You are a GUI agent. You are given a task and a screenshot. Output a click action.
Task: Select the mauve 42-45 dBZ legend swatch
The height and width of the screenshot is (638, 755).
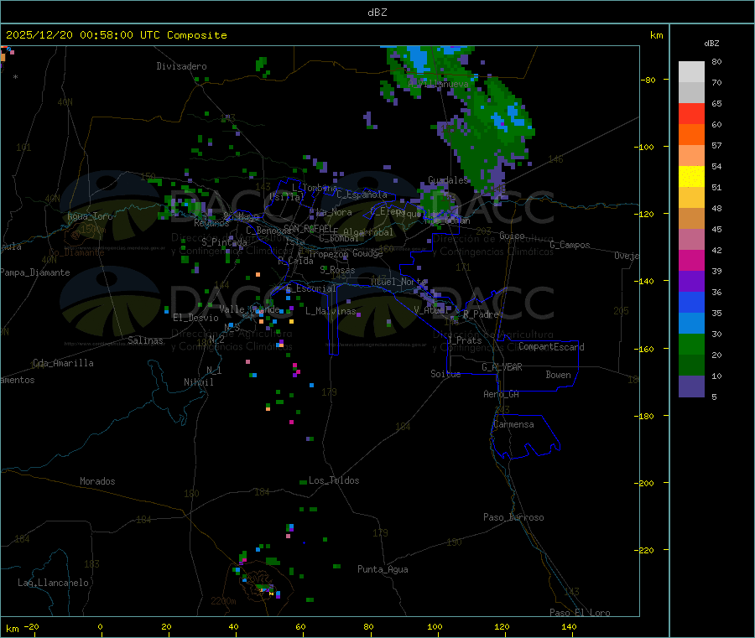coord(691,240)
